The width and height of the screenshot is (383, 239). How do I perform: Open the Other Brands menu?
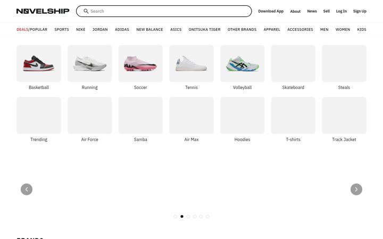[242, 30]
